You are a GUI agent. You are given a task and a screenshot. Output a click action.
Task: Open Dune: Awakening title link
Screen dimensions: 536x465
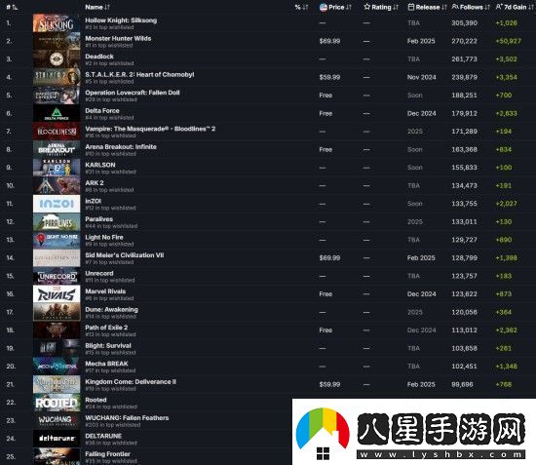(111, 309)
